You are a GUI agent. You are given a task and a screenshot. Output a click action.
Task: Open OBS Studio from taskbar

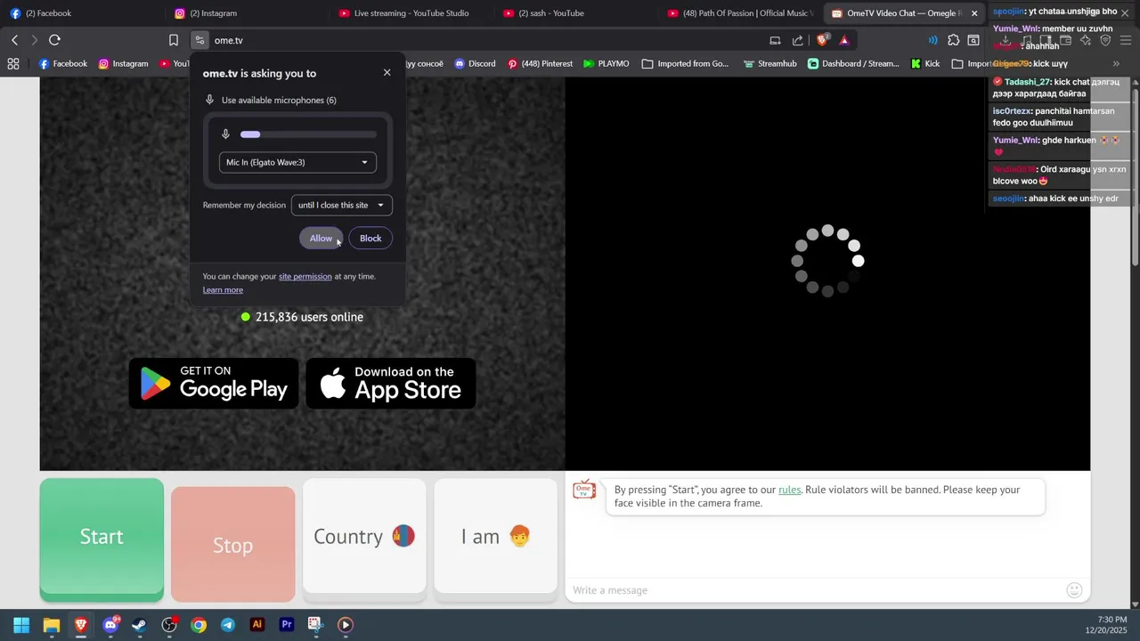coord(169,625)
